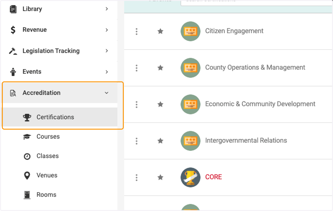Open County Operations & Management certification

[x=255, y=67]
